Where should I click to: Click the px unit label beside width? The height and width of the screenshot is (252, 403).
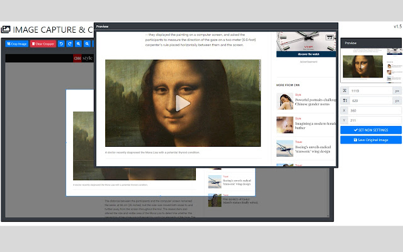click(397, 91)
